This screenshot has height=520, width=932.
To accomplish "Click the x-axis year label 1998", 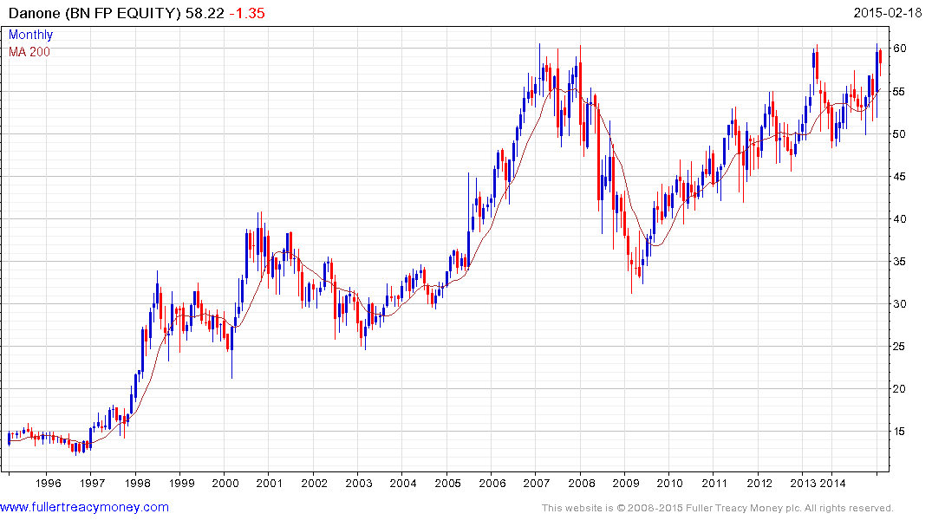I will click(x=137, y=483).
